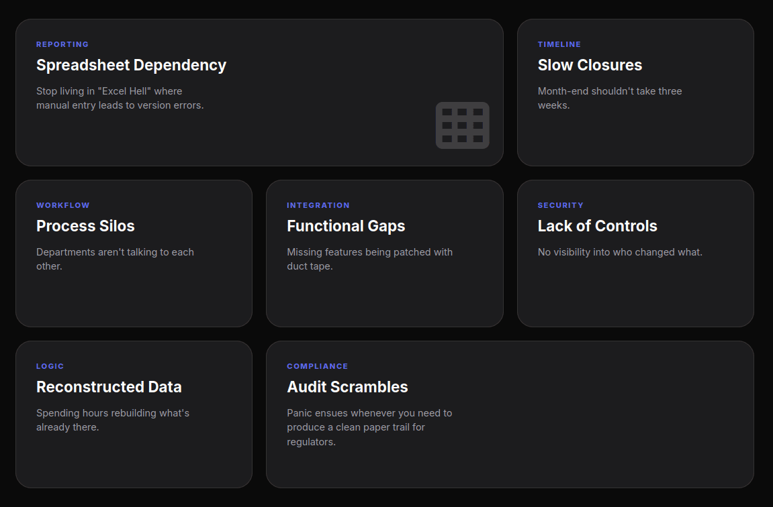Open the Functional Gaps card title
Viewport: 773px width, 507px height.
346,226
